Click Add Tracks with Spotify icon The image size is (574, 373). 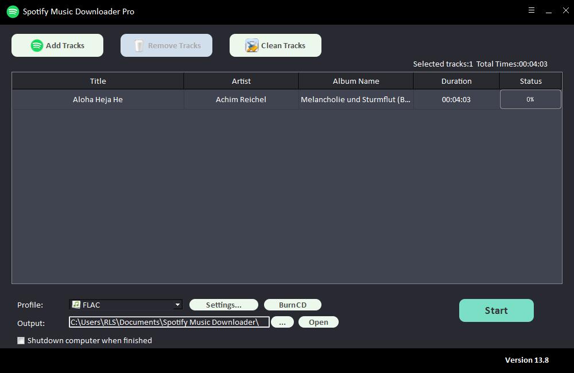[57, 45]
